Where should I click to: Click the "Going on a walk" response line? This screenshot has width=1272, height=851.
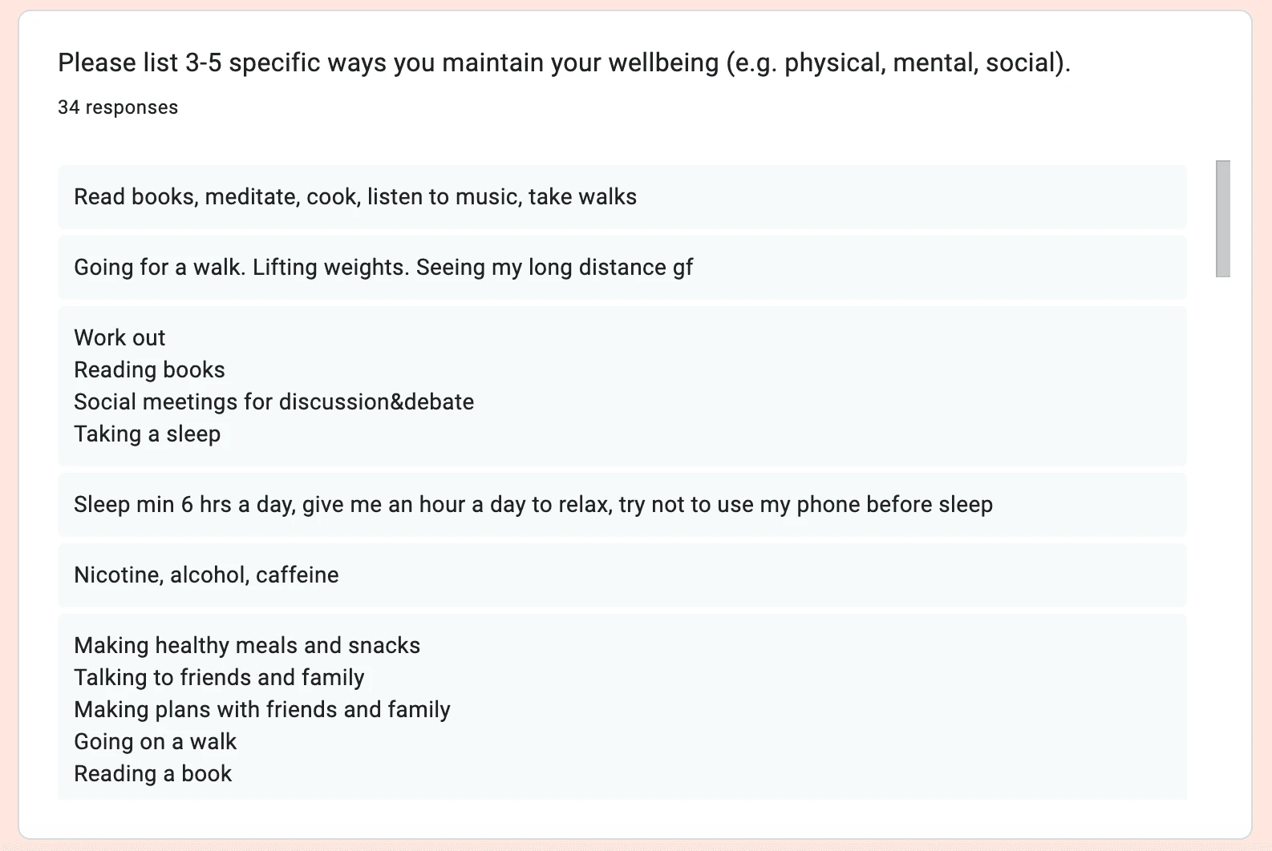click(x=155, y=742)
